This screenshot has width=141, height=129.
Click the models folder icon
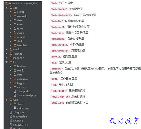(15, 87)
